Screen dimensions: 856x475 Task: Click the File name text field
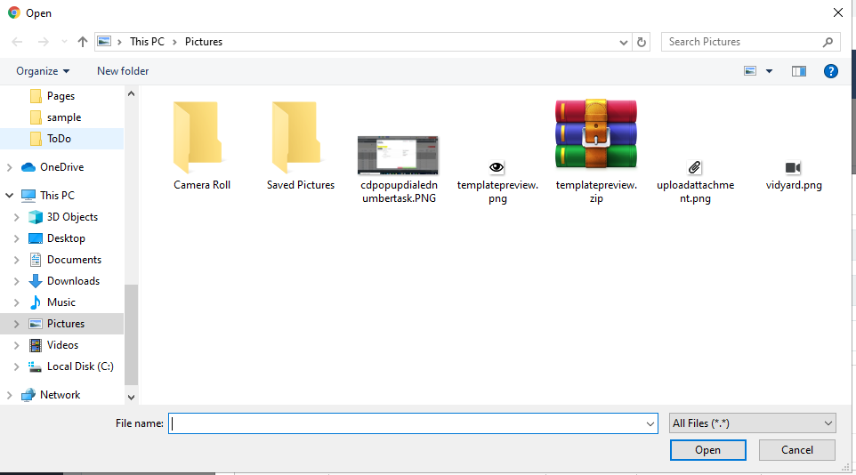point(406,423)
